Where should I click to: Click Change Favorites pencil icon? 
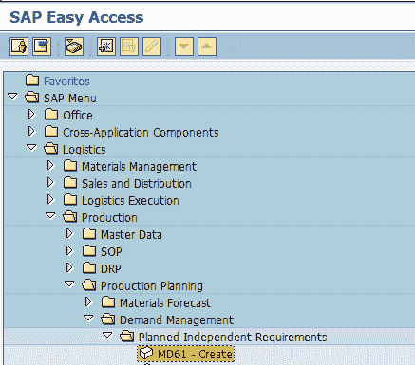[x=152, y=46]
